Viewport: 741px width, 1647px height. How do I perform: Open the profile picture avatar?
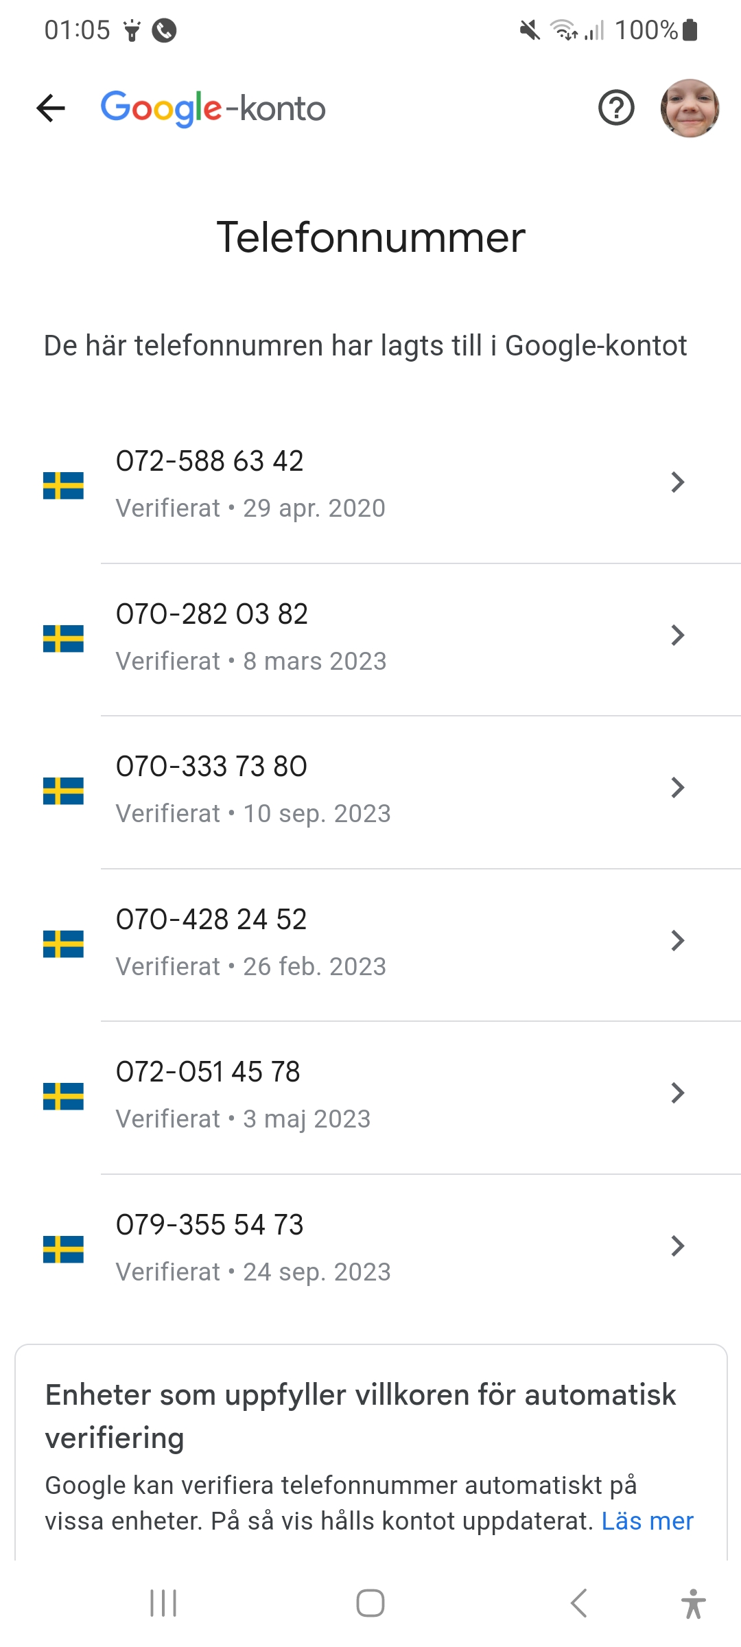coord(690,108)
